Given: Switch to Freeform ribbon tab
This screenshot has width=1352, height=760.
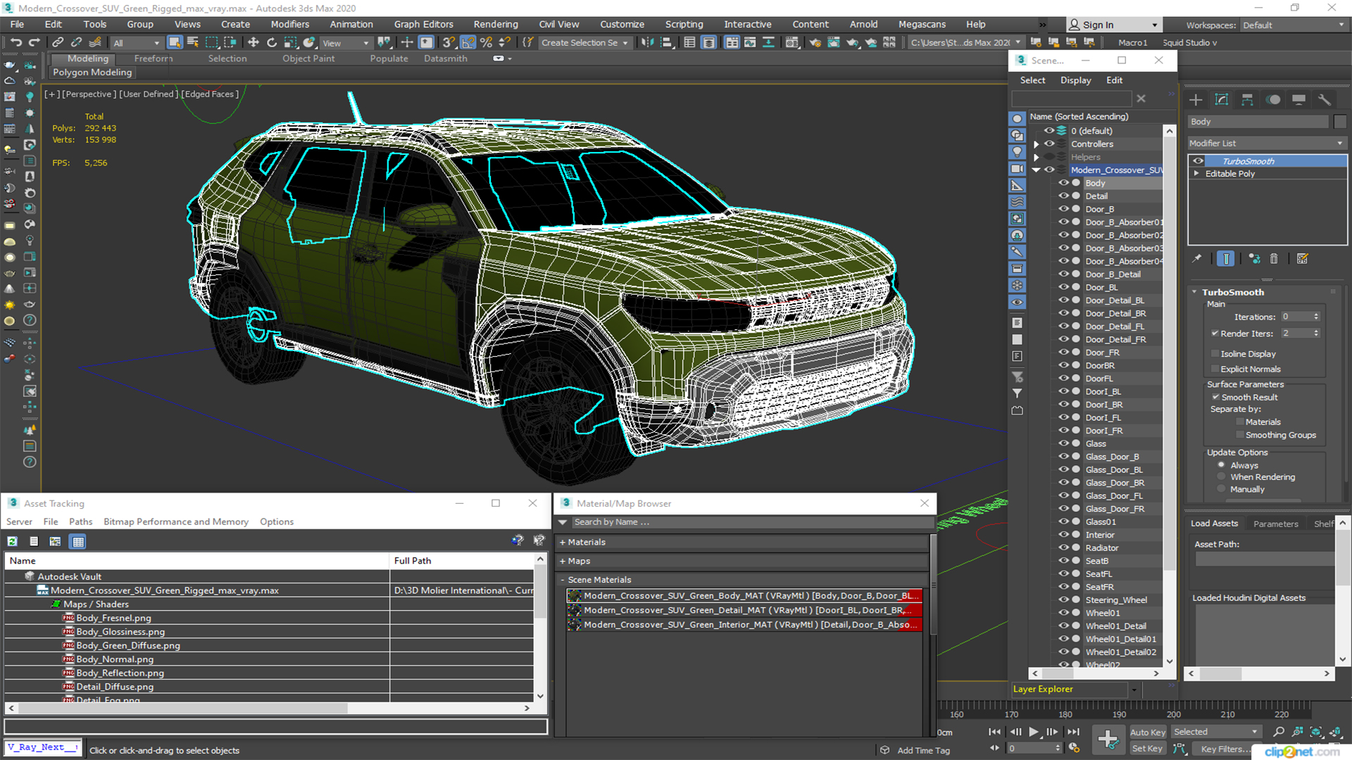Looking at the screenshot, I should [x=154, y=58].
